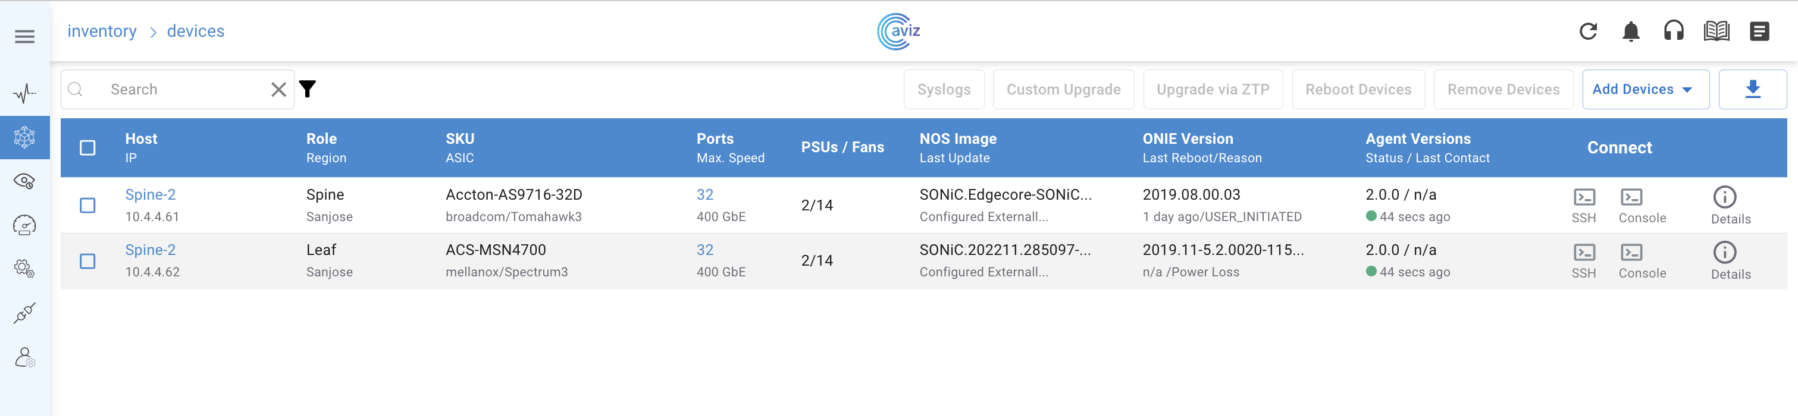Click the Reboot Devices button
Screen dimensions: 1798x416
(x=1358, y=89)
